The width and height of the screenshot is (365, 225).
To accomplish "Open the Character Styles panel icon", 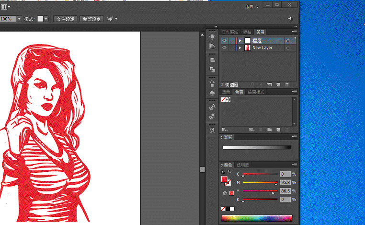I will (212, 107).
